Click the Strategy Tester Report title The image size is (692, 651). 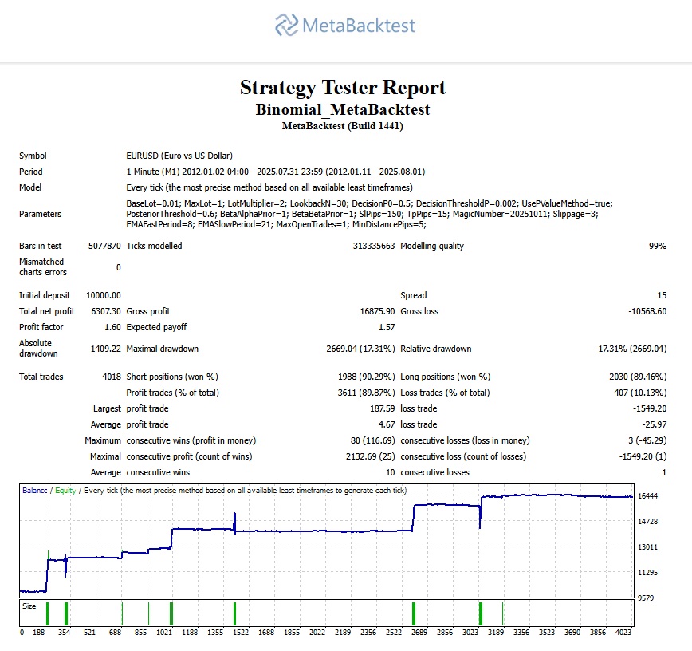(345, 88)
